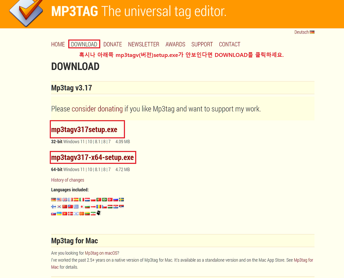This screenshot has height=278, width=344.
Task: Click the 'Languages included:' label
Action: coord(70,190)
